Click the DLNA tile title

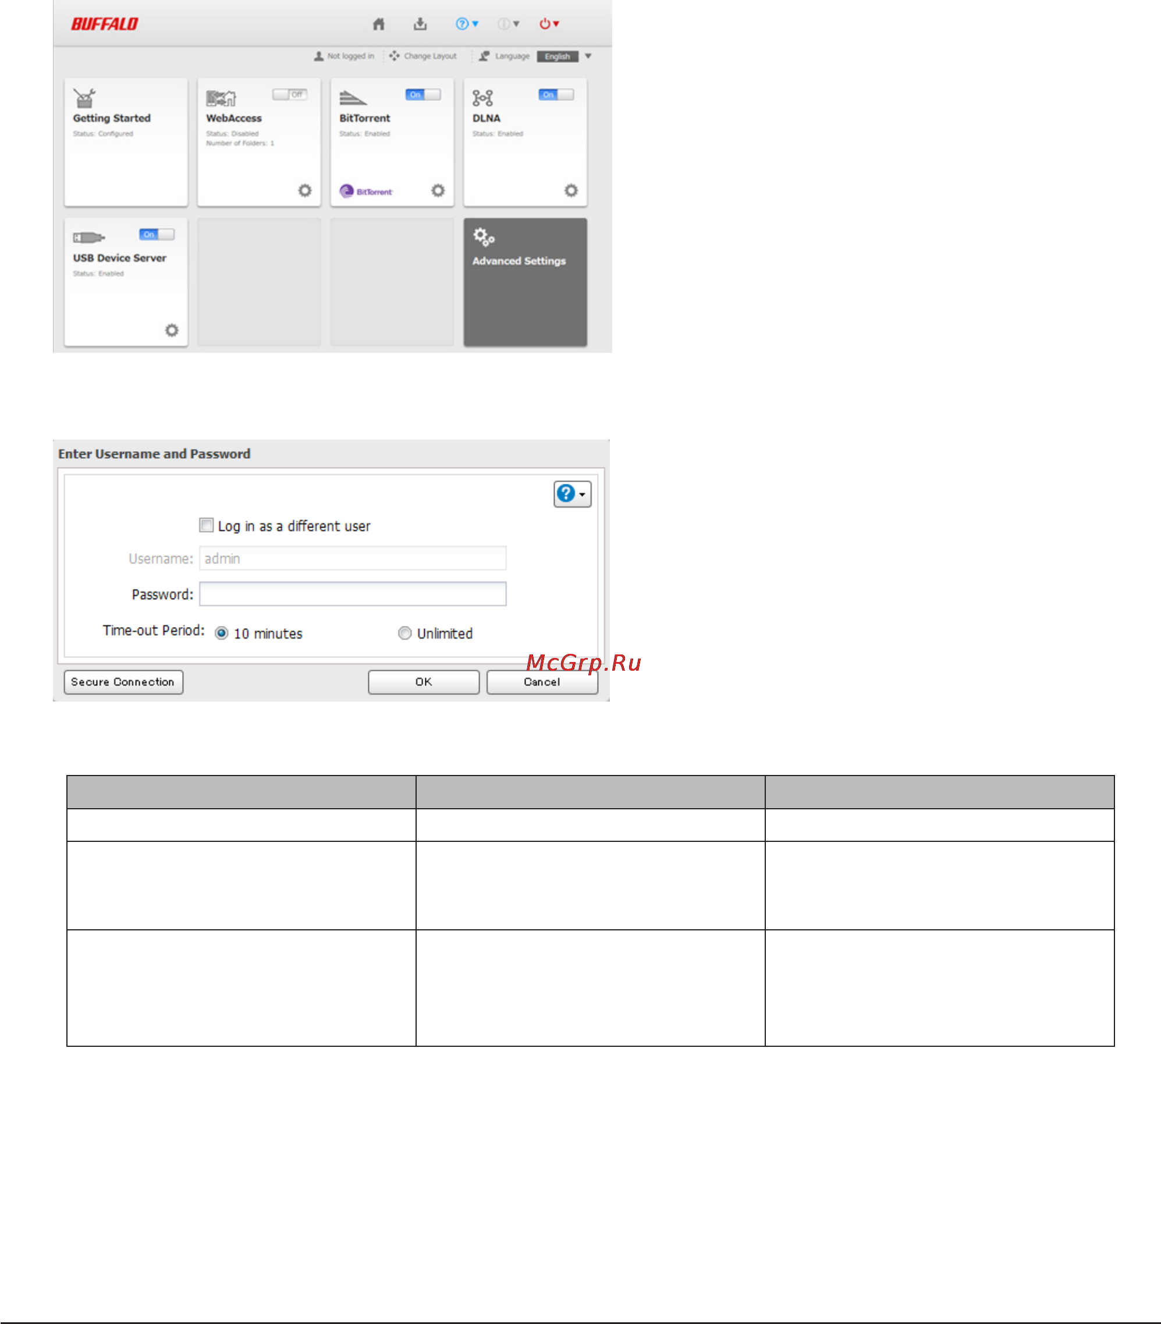[x=487, y=118]
